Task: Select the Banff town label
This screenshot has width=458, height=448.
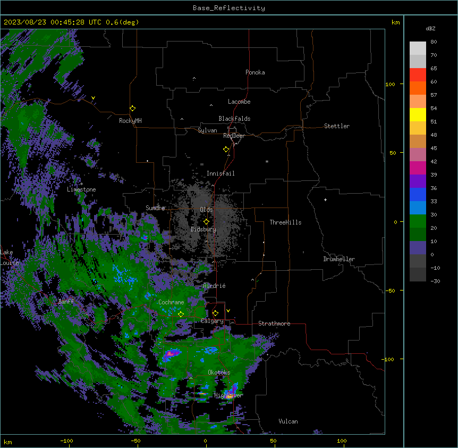Action: coord(66,302)
